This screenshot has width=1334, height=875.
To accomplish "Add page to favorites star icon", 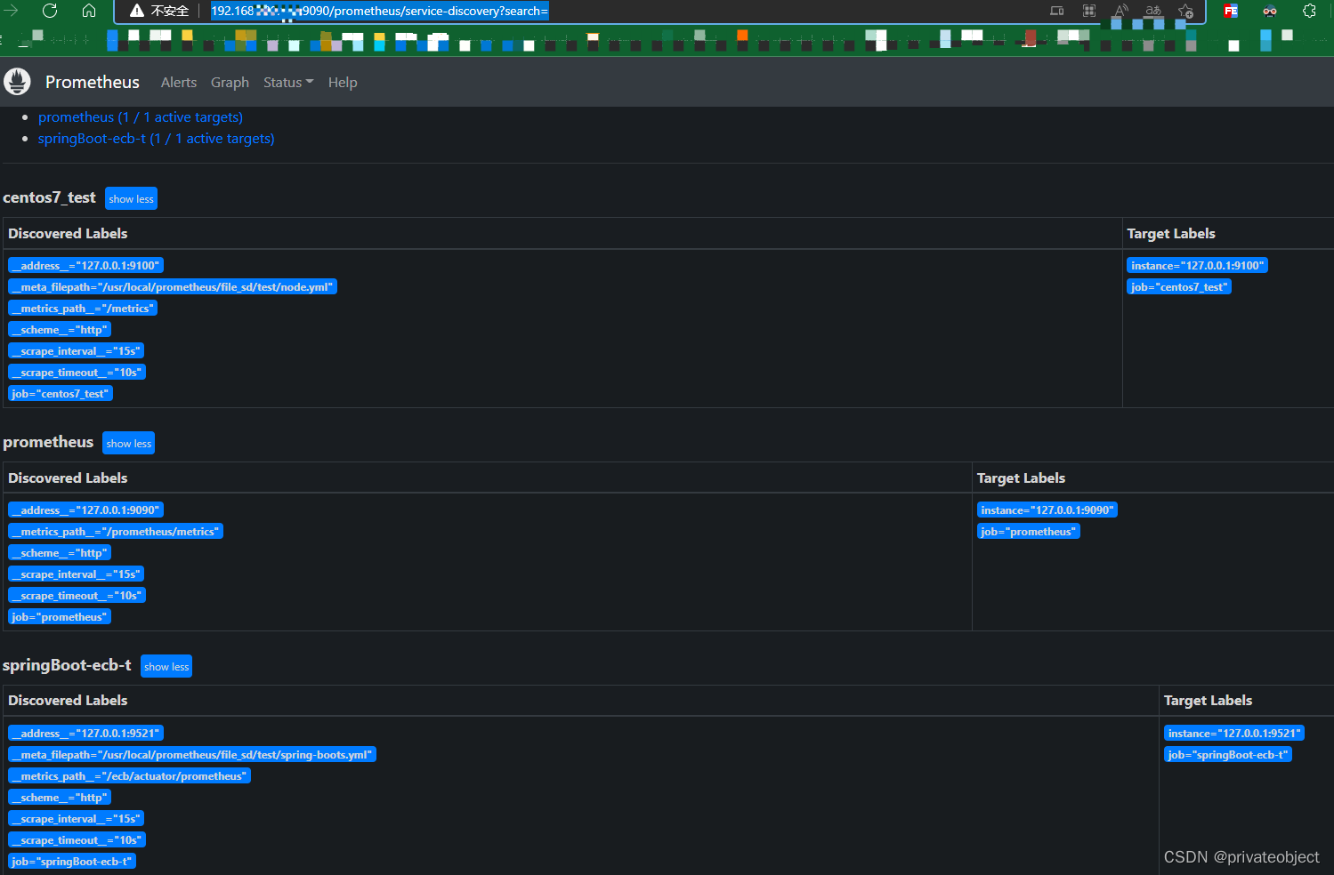I will click(1185, 11).
